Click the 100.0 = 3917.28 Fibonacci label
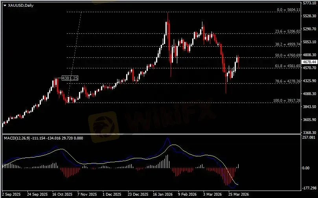 (287, 100)
